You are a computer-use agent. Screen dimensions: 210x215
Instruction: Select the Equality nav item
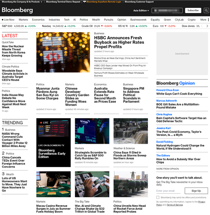coord(155,20)
